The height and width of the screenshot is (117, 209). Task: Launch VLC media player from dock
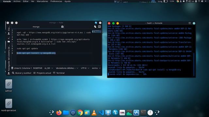pyautogui.click(x=94, y=113)
